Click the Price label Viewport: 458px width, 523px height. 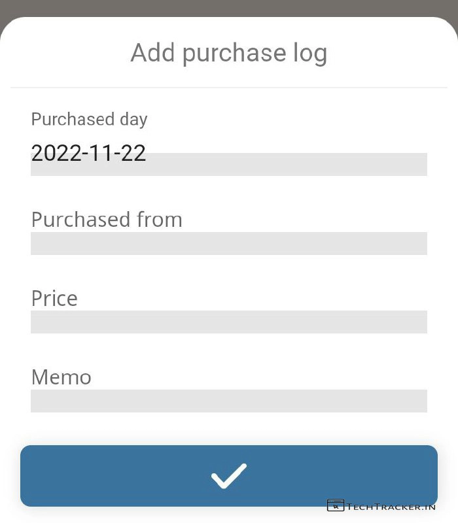pos(54,298)
